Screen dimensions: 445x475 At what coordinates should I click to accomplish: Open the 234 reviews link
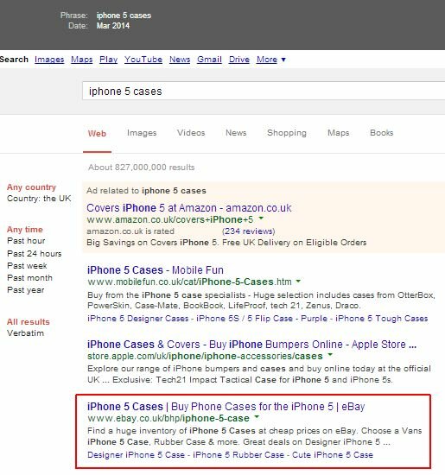[249, 231]
